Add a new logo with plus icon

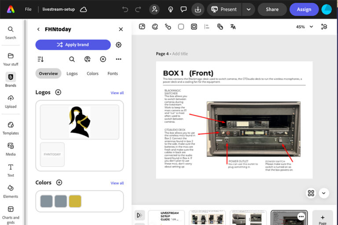(x=58, y=92)
